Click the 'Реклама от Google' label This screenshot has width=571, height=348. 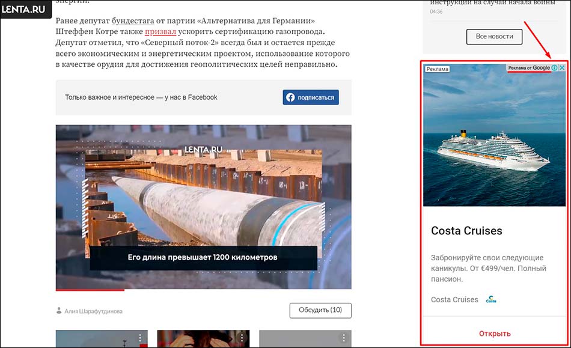529,68
